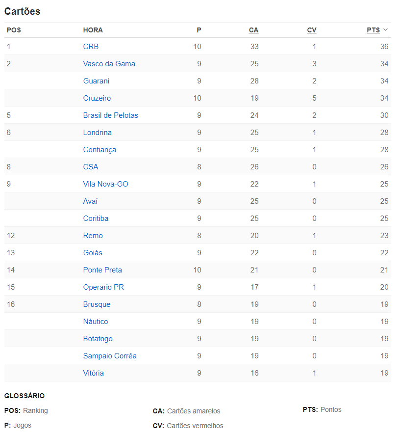Open the Confiança team page
Screen dimensions: 398x434
point(99,150)
